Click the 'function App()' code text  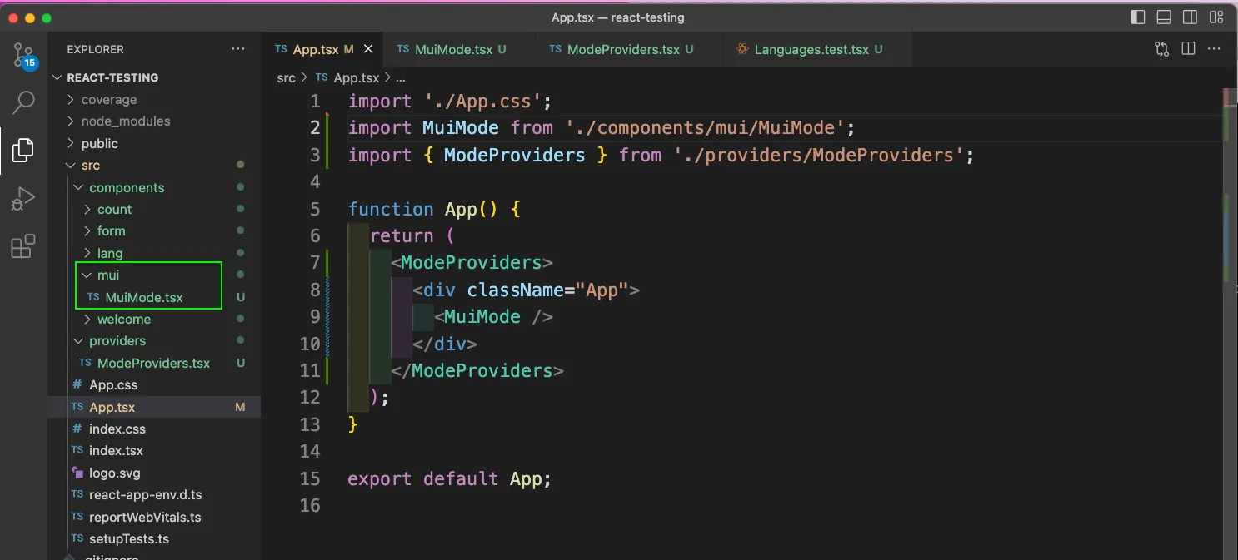tap(422, 209)
